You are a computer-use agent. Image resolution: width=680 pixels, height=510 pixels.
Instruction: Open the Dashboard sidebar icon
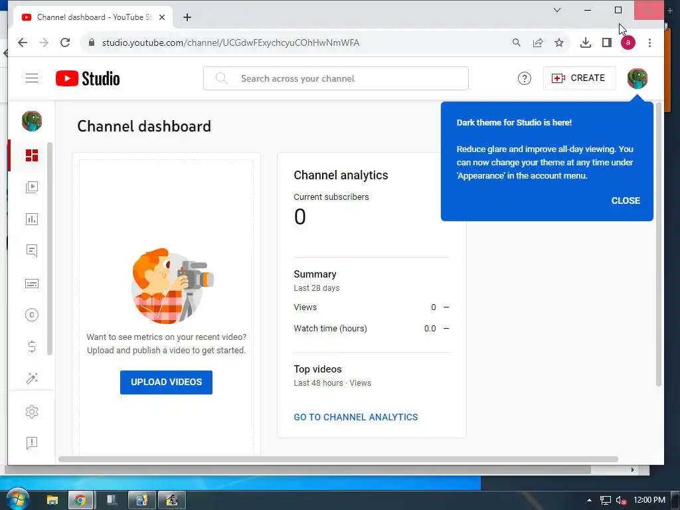tap(32, 155)
